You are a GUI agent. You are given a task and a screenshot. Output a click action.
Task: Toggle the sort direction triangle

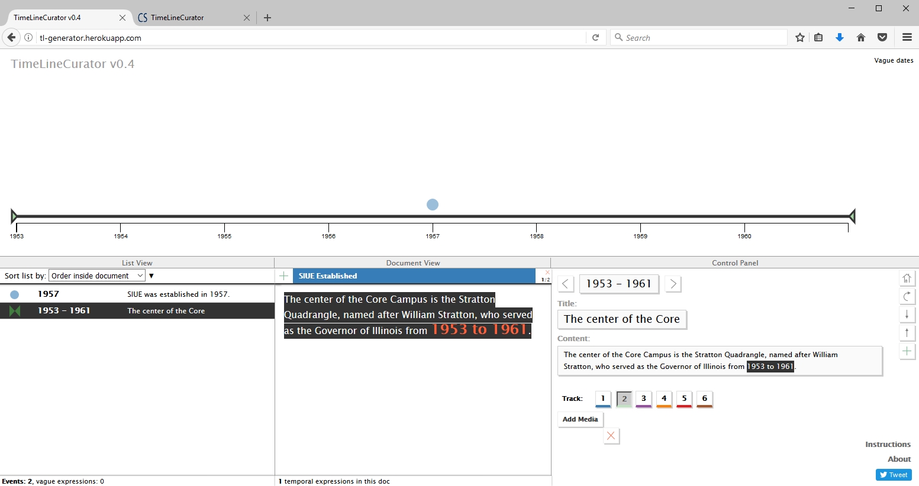pos(151,276)
